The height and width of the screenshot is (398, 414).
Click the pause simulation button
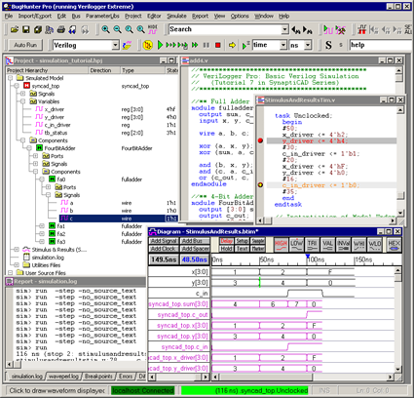207,45
